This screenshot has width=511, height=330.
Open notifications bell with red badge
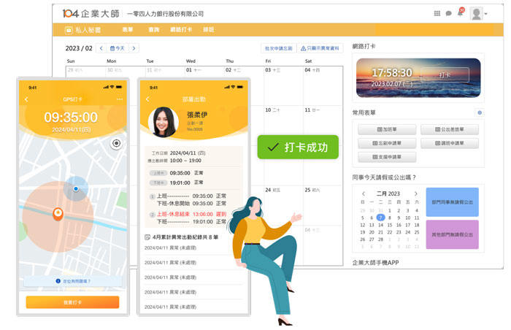coord(460,12)
